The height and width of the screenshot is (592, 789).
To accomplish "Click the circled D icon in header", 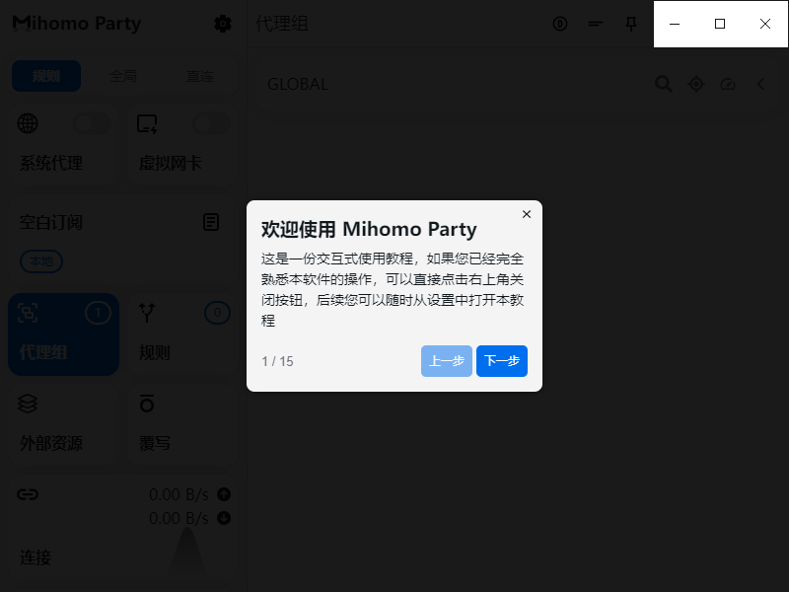I will [560, 24].
